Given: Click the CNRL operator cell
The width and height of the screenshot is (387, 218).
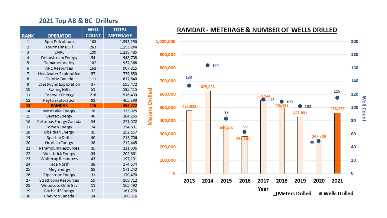Looking at the screenshot, I should tap(59, 52).
